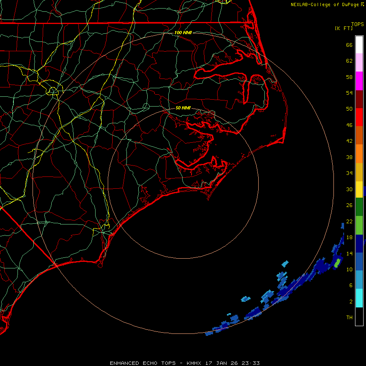Click the gold 38 kft legend swatch
The image size is (366, 366).
click(x=359, y=172)
